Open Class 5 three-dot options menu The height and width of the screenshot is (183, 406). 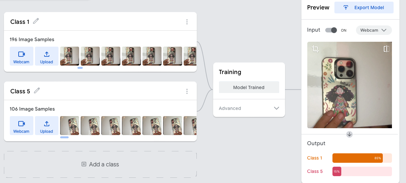coord(187,91)
